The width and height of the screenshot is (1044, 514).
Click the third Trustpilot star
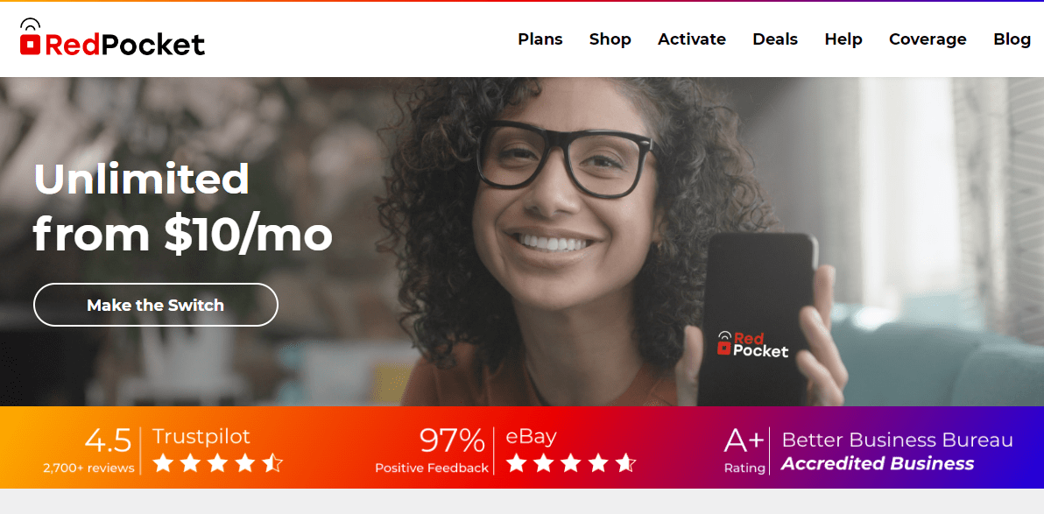218,462
